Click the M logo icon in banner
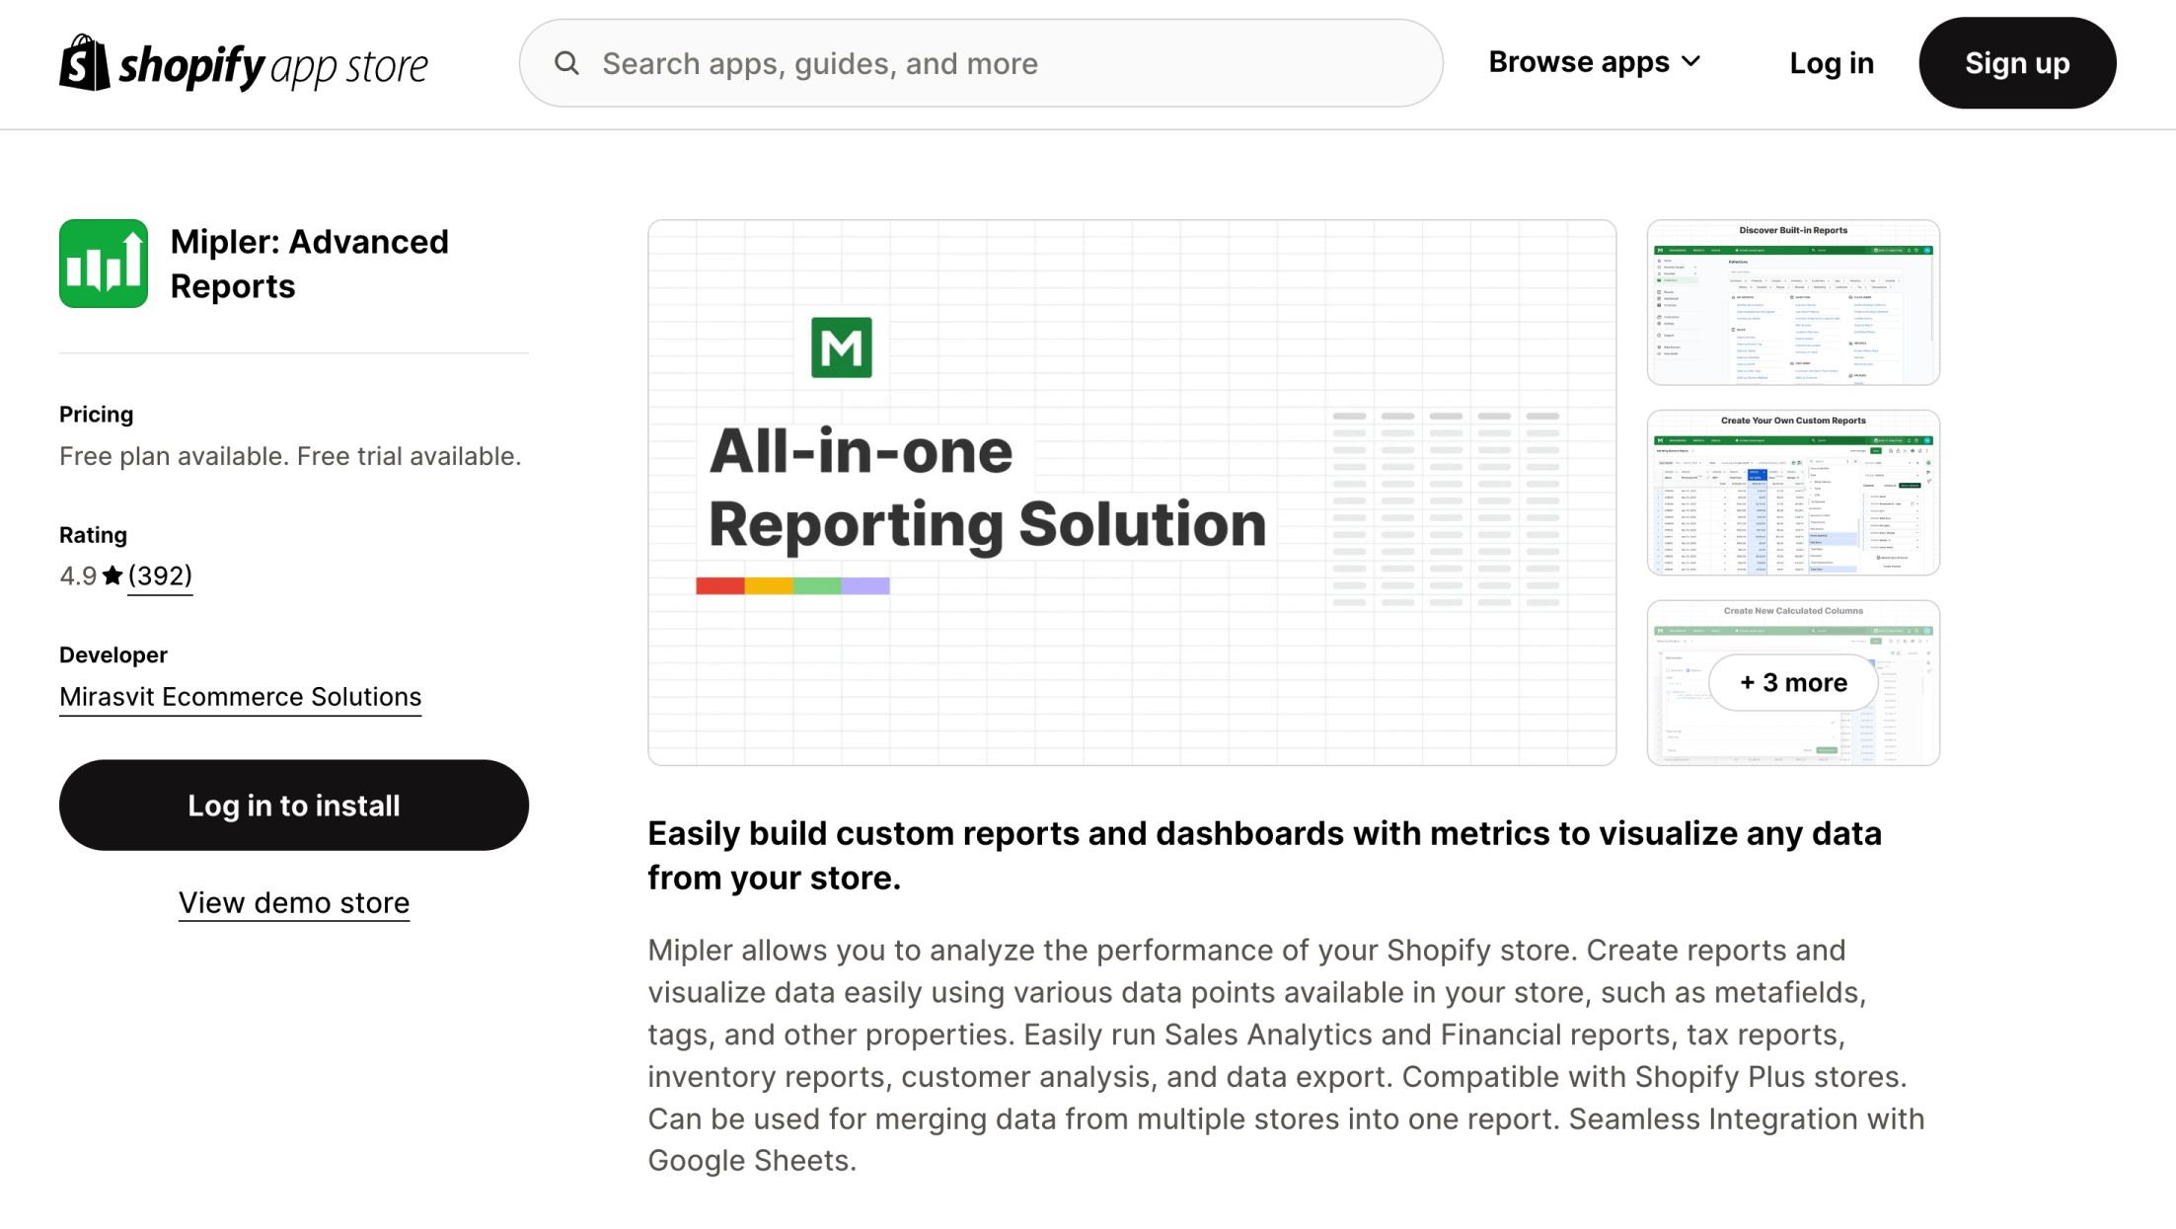Viewport: 2176px width, 1229px height. point(840,346)
